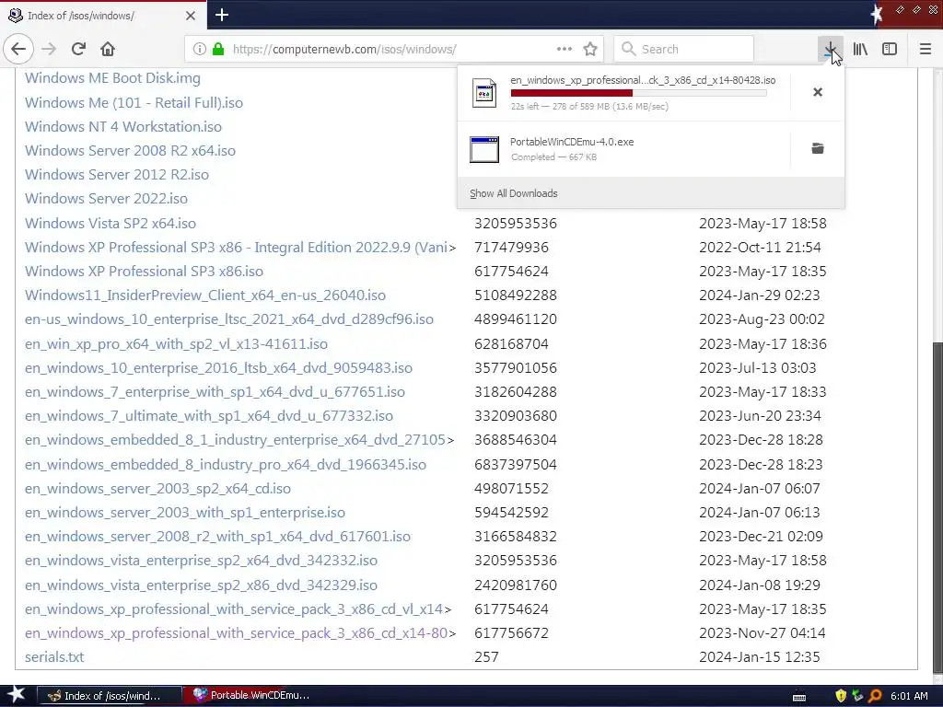The image size is (943, 707).
Task: Open en_windows_vista_enterprise_sp2_x86_dvd_342329.iso
Action: [201, 586]
